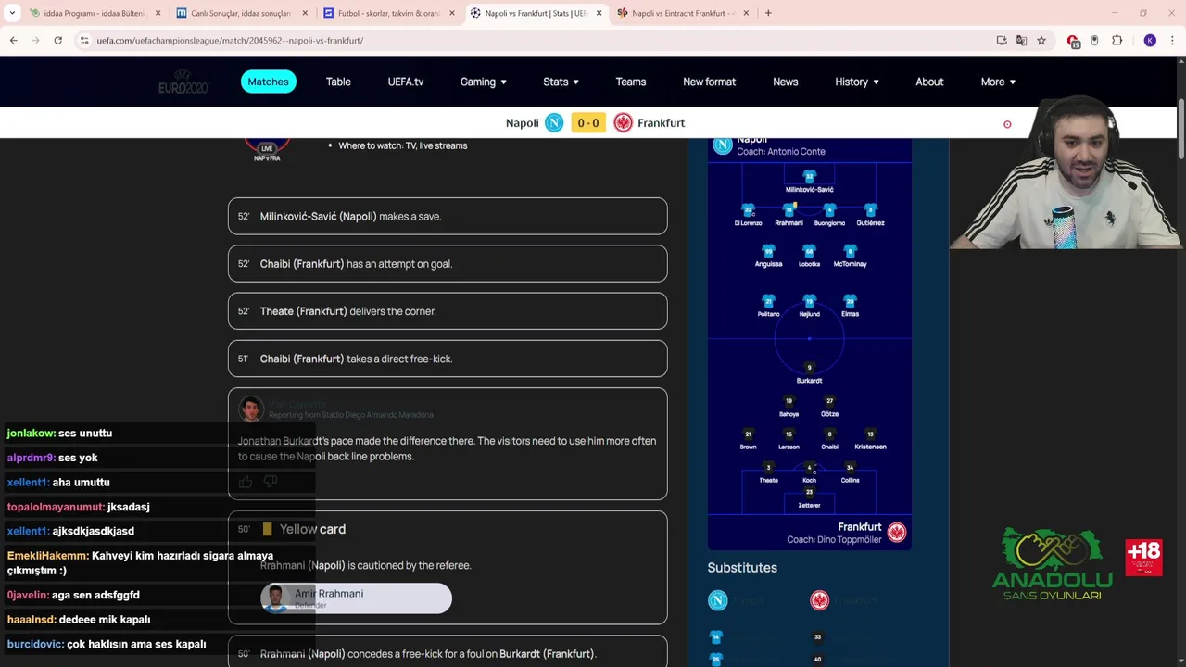The image size is (1186, 667).
Task: Click 'Theate (Frankfurt) delivers the corner' event
Action: coord(448,311)
